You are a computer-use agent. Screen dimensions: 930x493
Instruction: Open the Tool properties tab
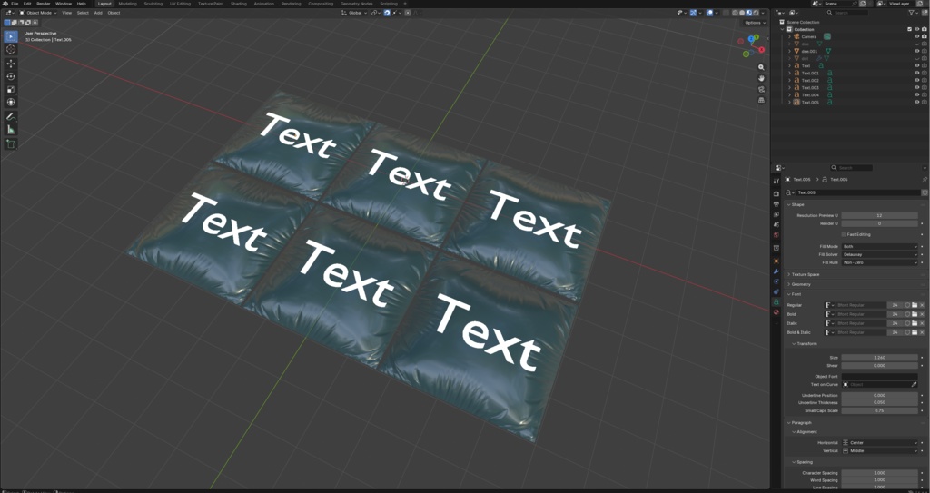(777, 181)
